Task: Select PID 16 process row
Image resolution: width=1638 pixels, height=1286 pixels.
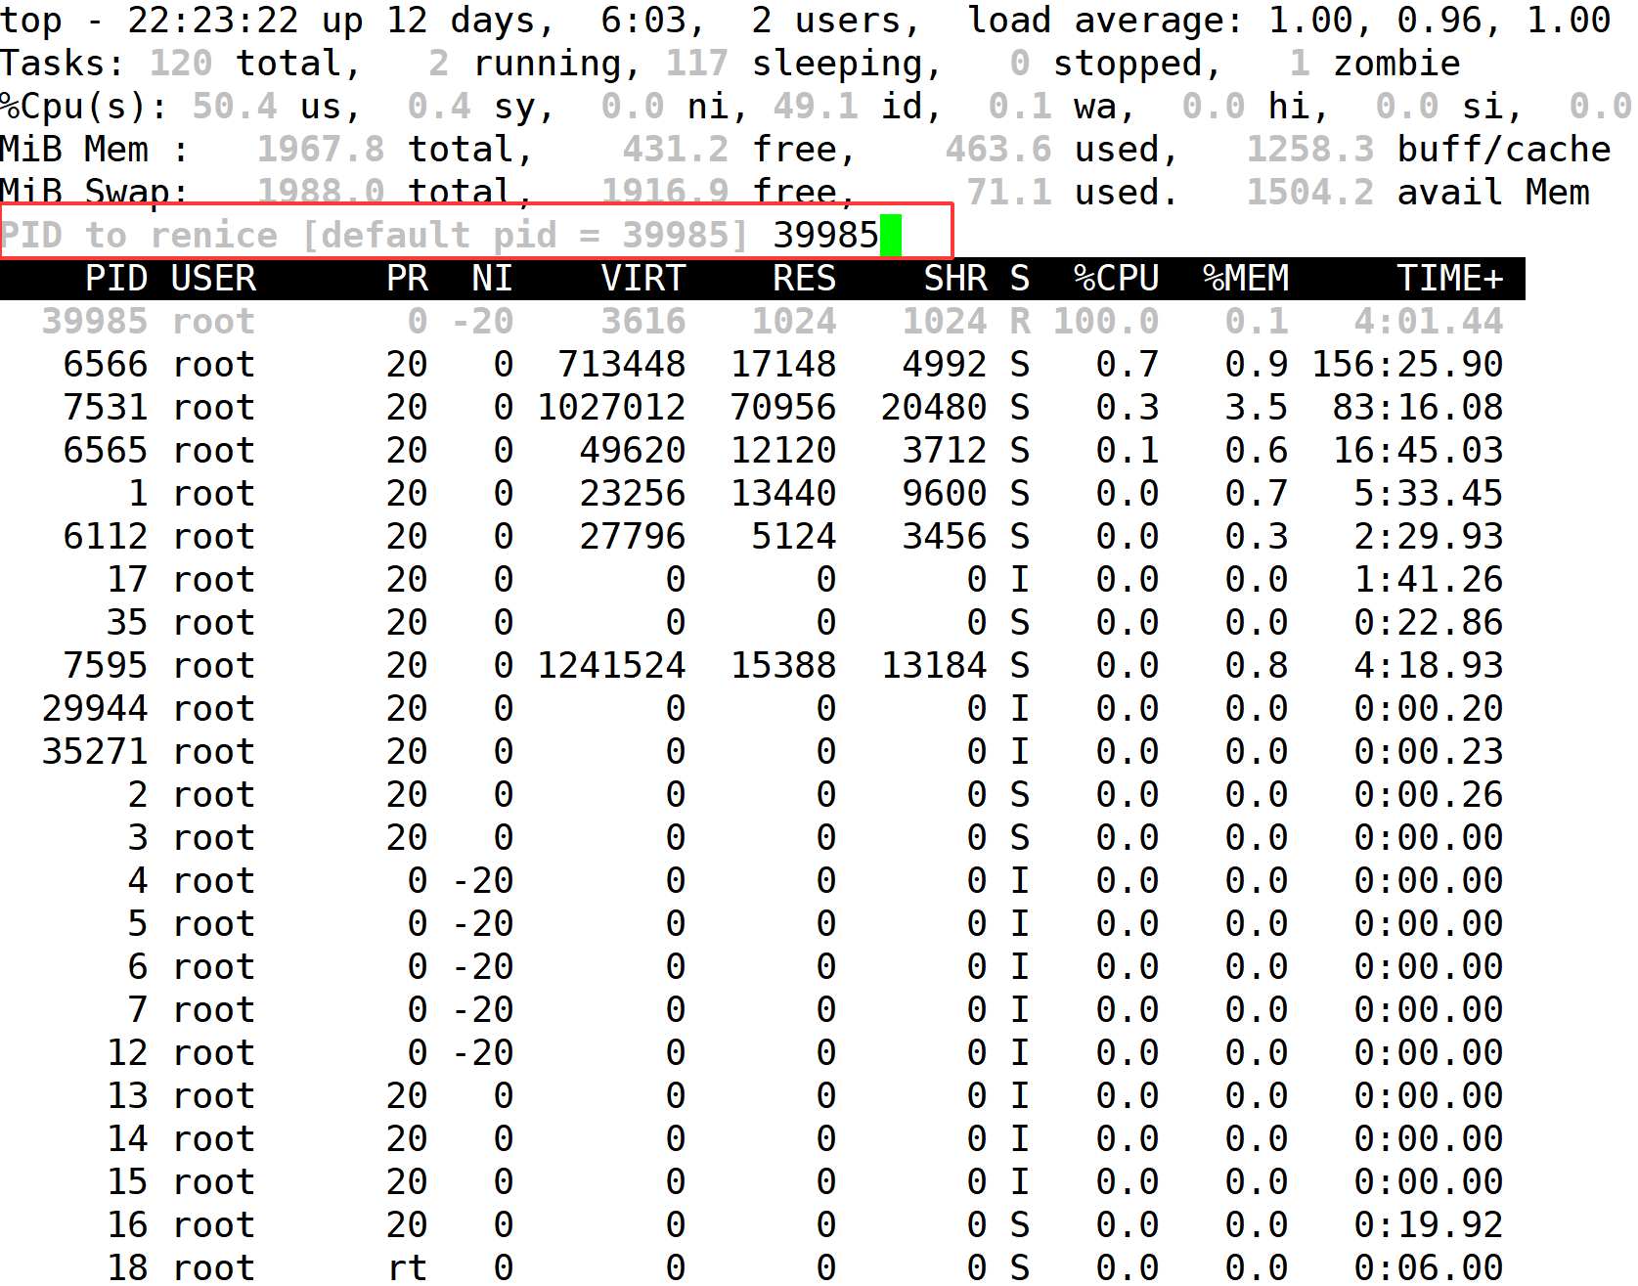Action: (763, 1225)
